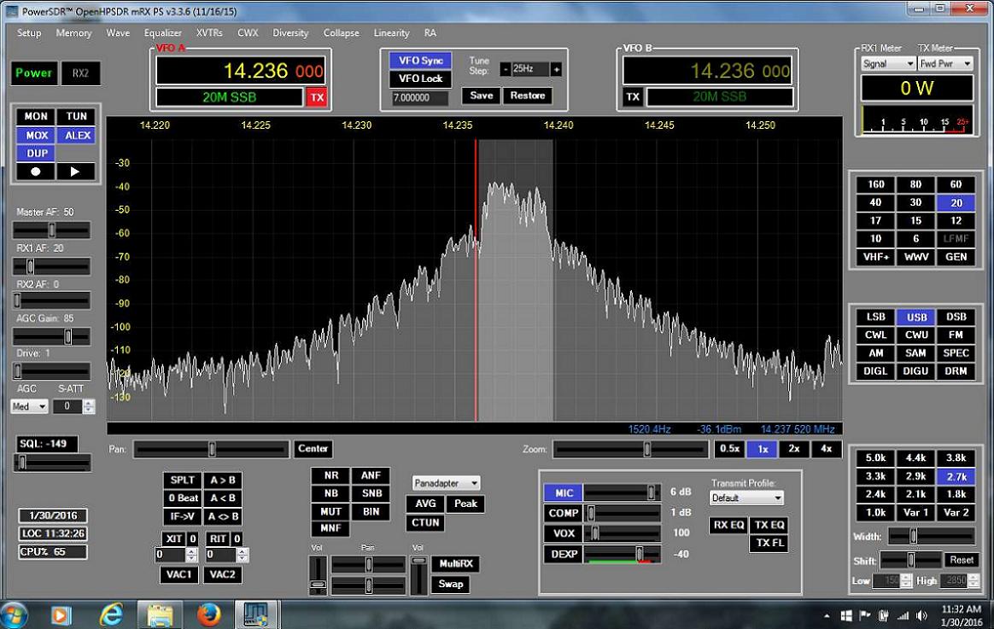Open the Equalizer menu
The height and width of the screenshot is (629, 994).
coord(162,33)
